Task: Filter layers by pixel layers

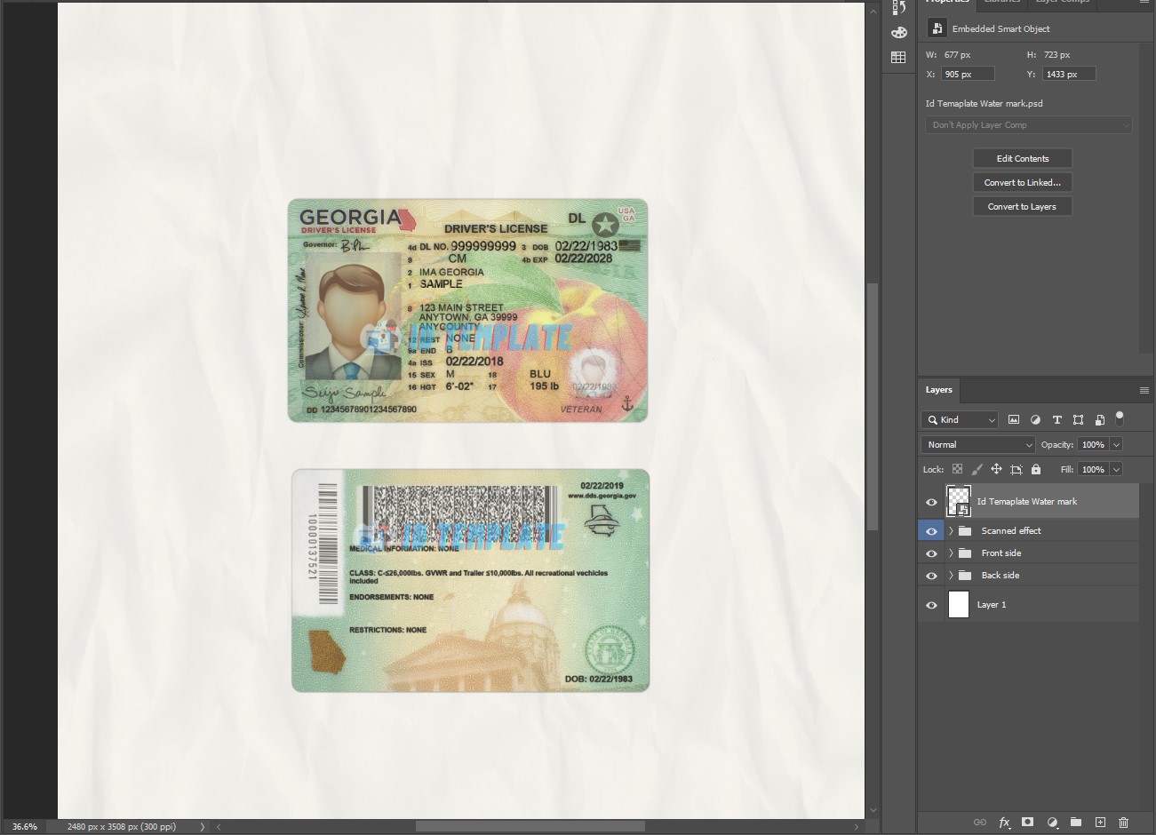Action: (1014, 419)
